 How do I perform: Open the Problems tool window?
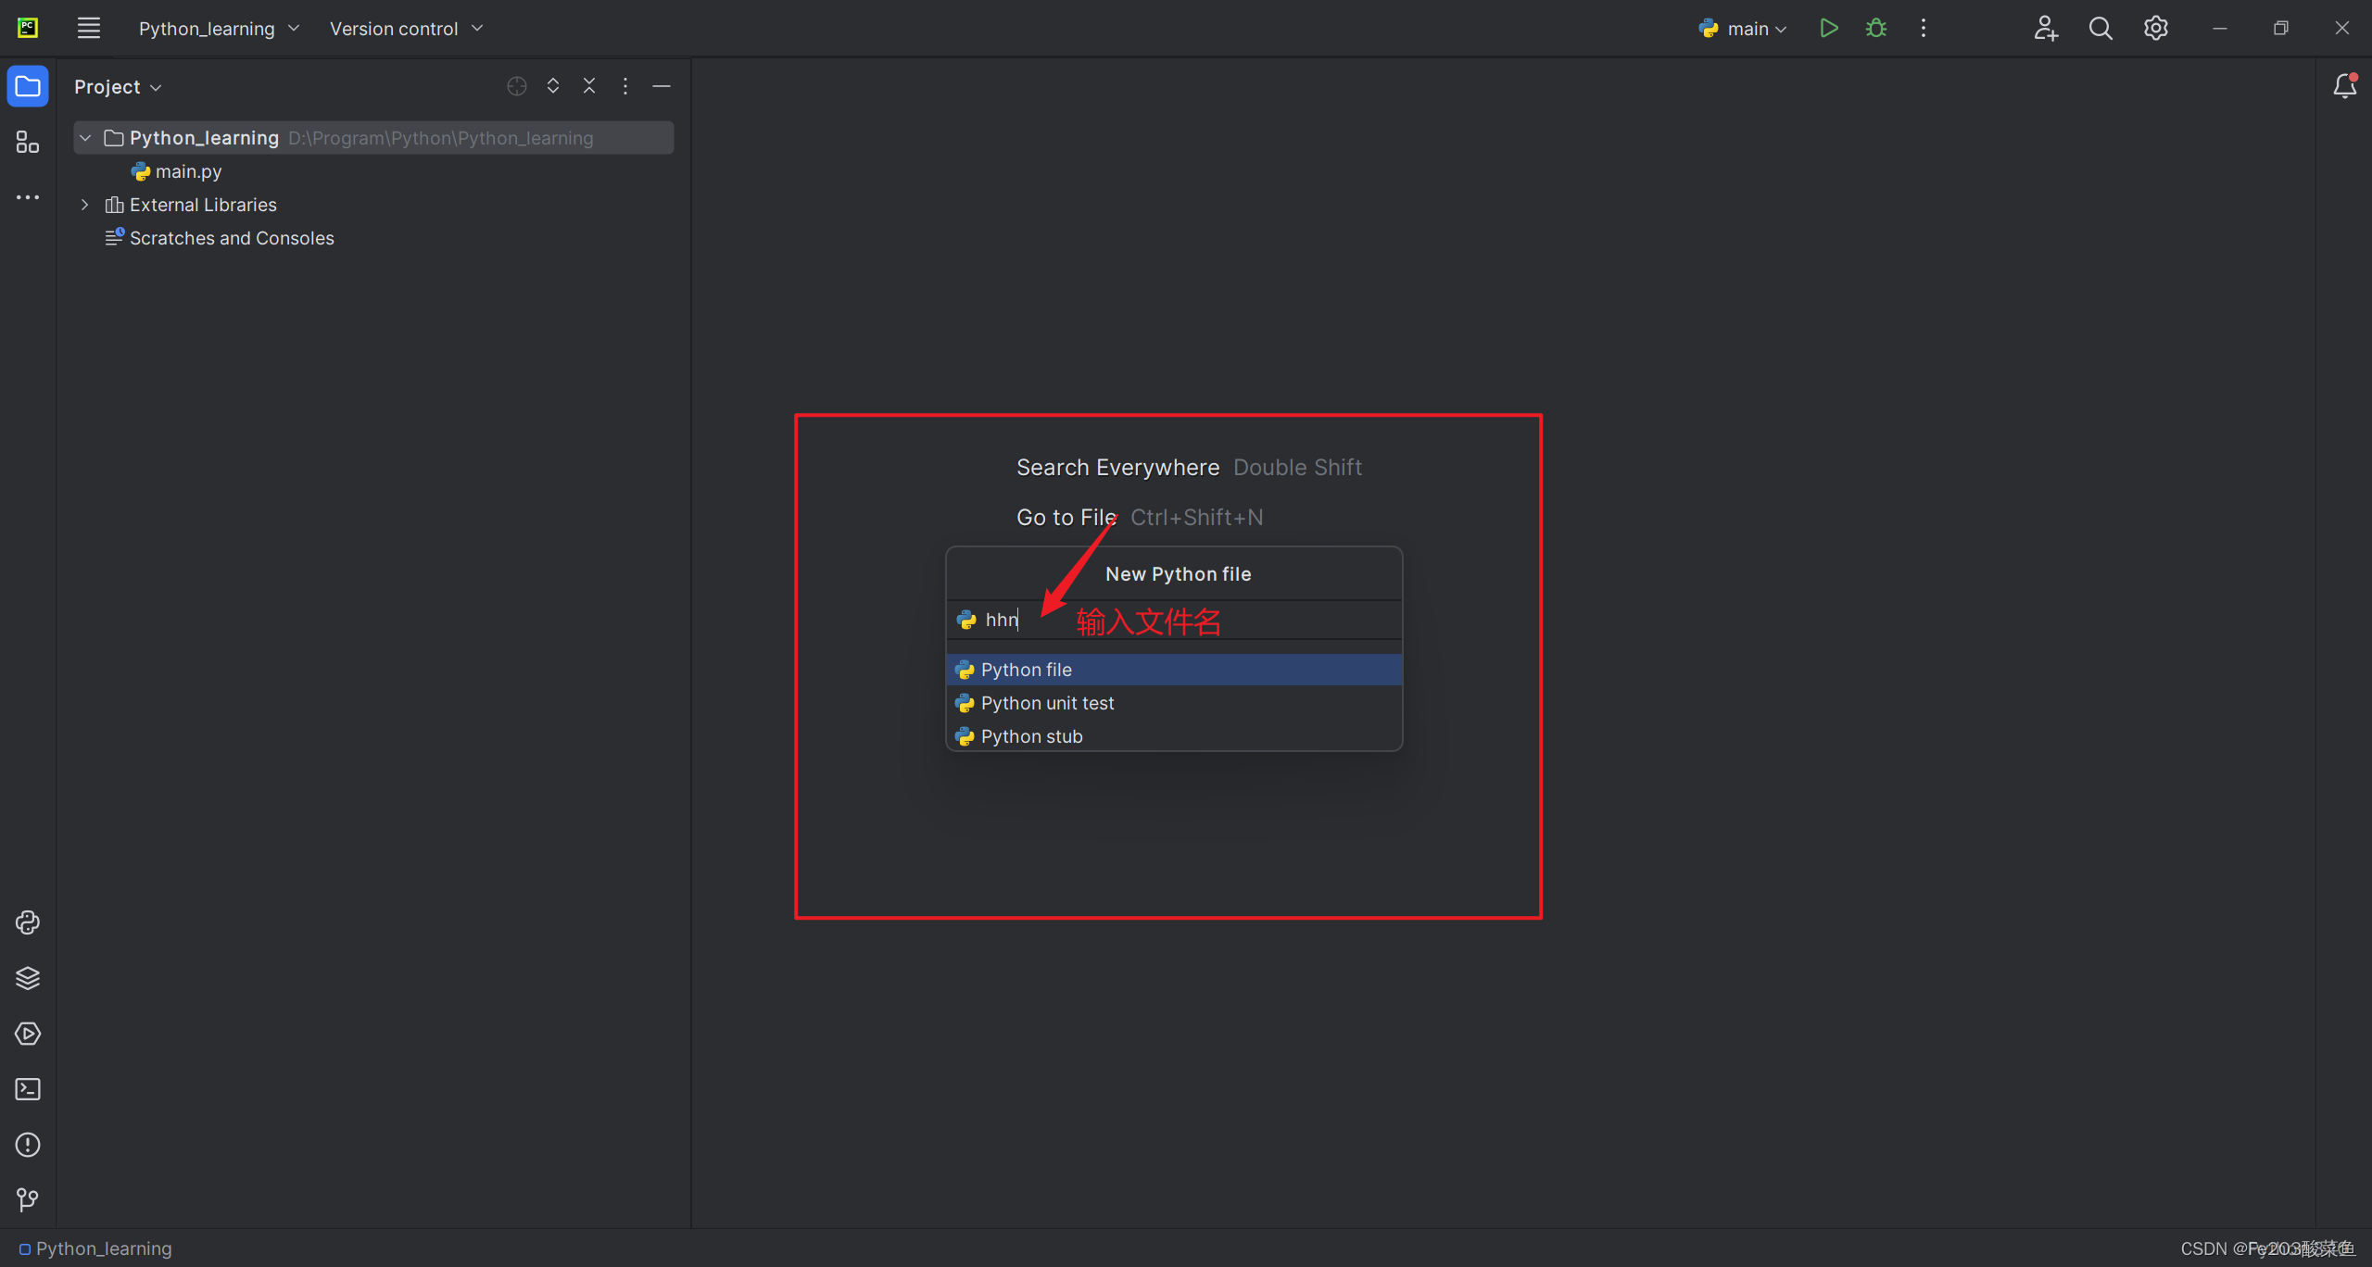(x=28, y=1145)
